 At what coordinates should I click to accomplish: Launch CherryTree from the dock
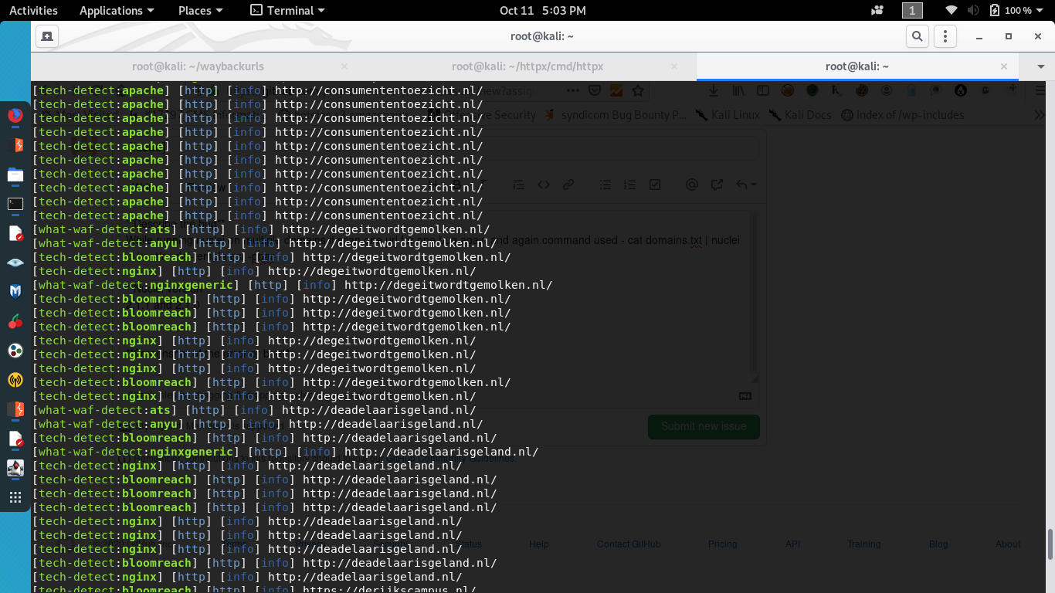coord(15,321)
